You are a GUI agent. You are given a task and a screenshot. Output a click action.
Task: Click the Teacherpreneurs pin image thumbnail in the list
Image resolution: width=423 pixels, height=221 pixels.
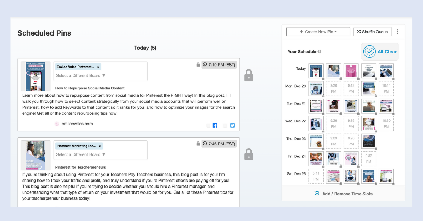[36, 156]
